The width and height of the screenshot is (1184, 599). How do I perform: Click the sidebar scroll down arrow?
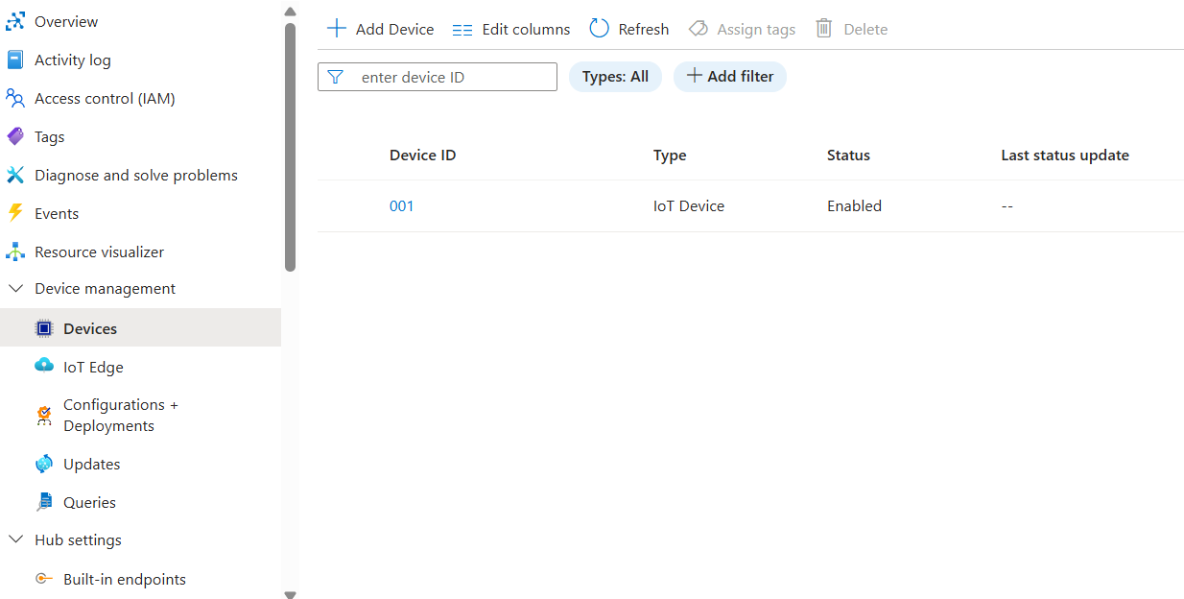point(291,594)
